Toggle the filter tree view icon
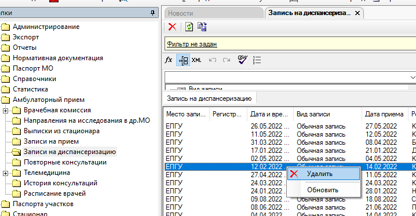416x216 pixels. [x=183, y=60]
